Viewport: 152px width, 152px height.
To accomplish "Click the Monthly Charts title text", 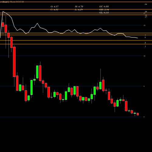I will click(12, 2).
